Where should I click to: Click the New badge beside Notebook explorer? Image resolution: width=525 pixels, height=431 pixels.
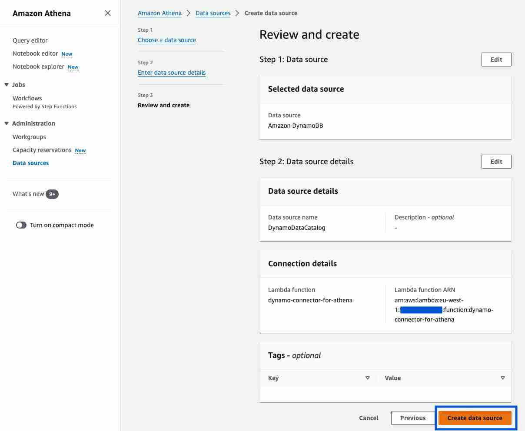pos(73,67)
